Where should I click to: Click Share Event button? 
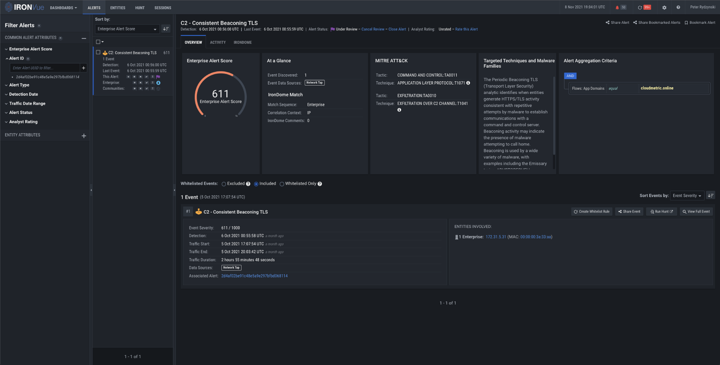pyautogui.click(x=629, y=211)
